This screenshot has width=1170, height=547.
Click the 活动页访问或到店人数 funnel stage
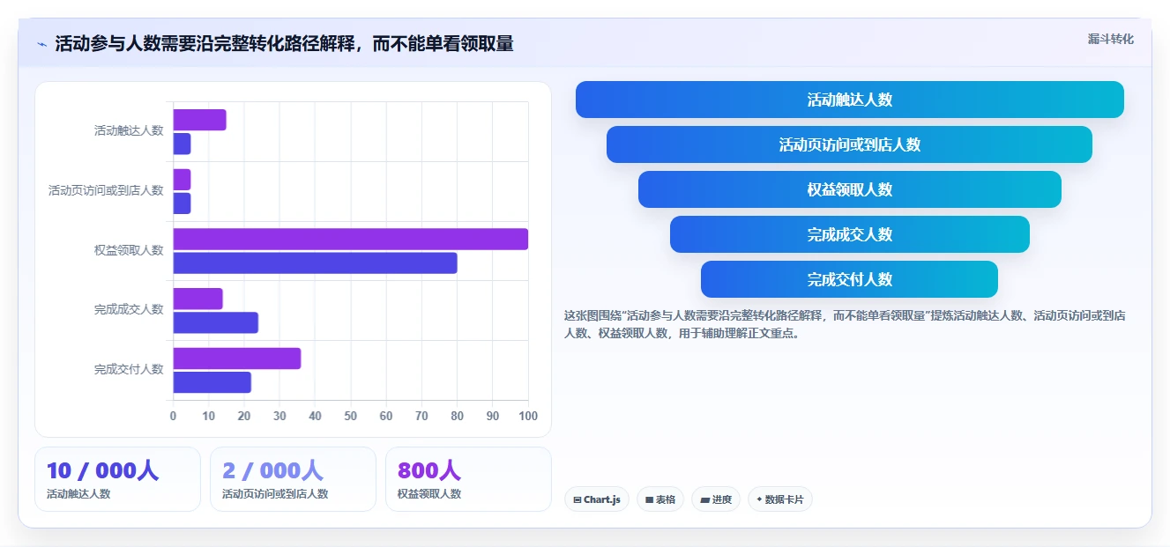click(850, 144)
